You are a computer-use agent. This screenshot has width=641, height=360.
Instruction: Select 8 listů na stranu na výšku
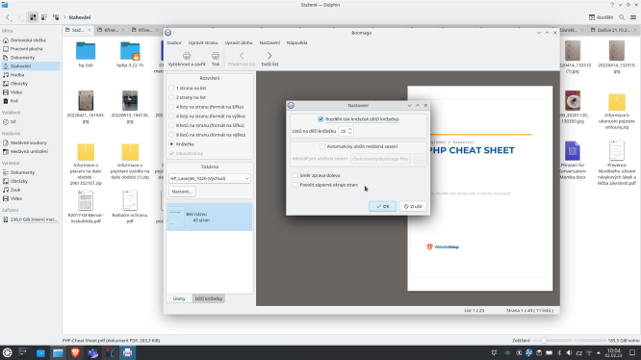[x=171, y=135]
